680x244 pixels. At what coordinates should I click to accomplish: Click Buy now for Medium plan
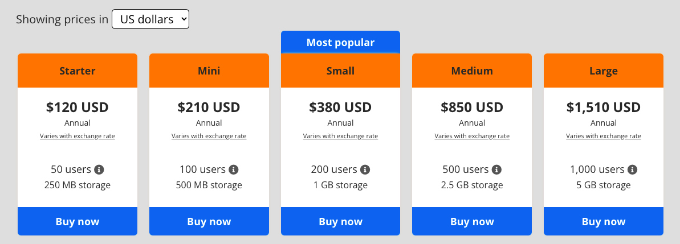472,221
